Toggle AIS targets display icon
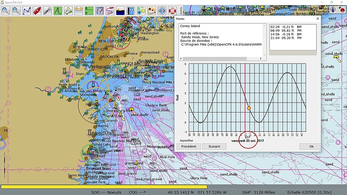 (x=68, y=10)
